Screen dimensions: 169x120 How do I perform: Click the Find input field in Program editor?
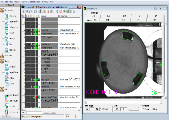[x=34, y=112]
